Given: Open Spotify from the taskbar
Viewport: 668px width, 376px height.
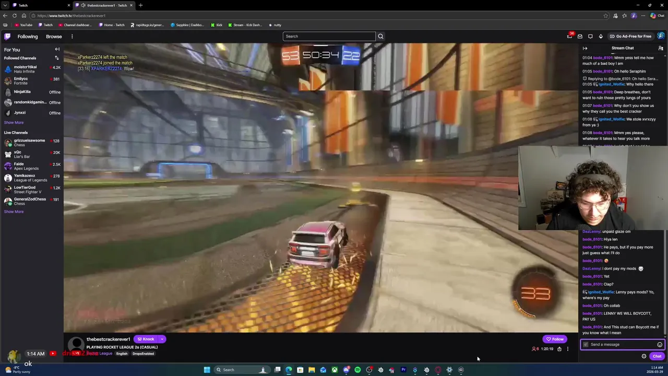Looking at the screenshot, I should [357, 370].
